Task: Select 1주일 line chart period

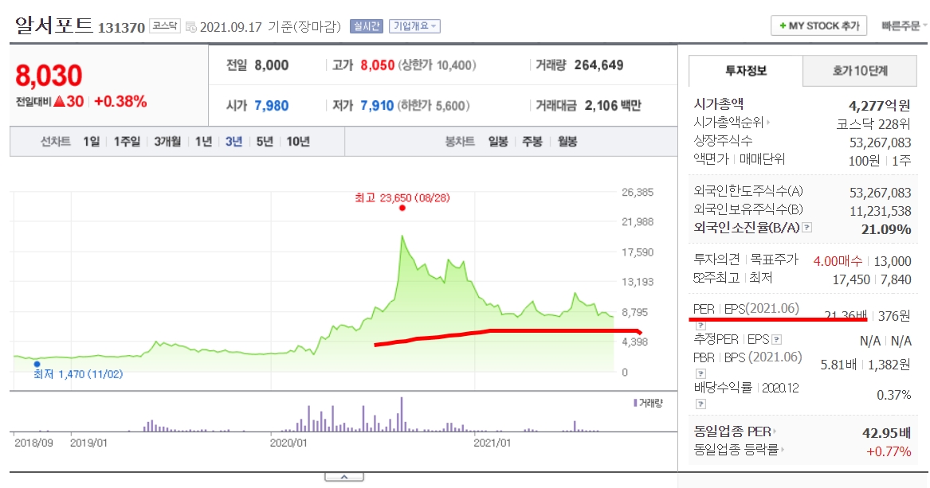Action: (x=127, y=142)
